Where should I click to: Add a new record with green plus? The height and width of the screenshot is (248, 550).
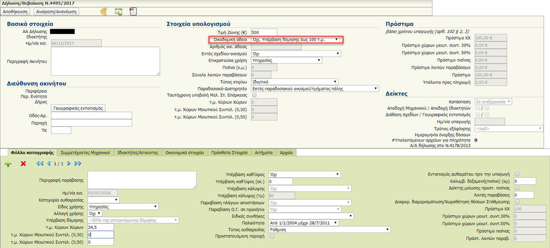coord(8,164)
